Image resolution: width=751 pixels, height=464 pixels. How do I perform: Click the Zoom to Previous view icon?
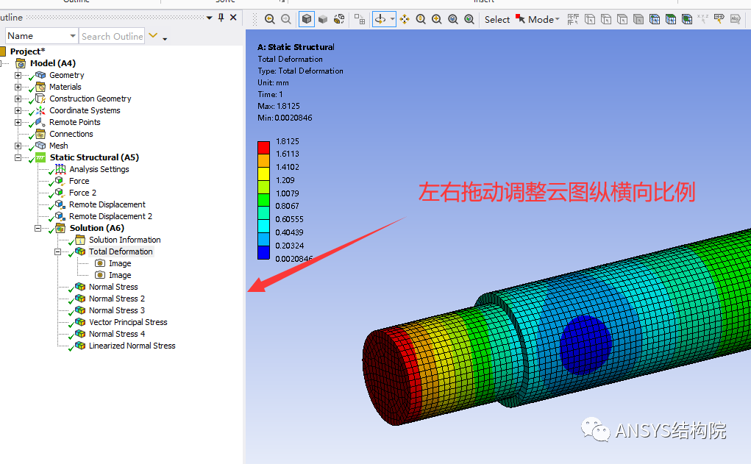[270, 19]
